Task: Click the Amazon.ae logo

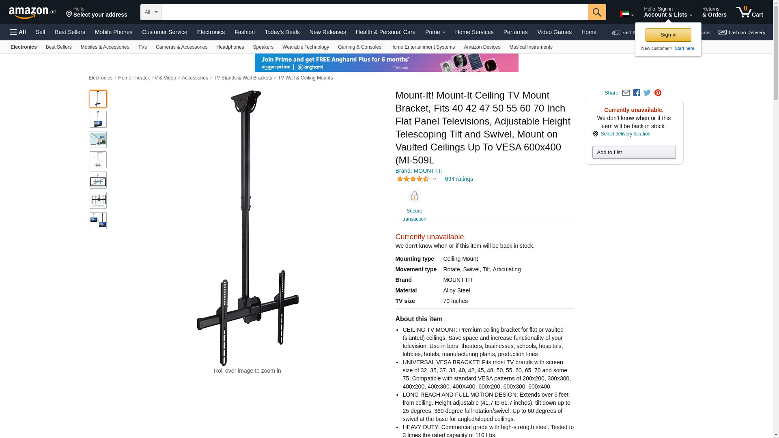Action: (x=32, y=12)
